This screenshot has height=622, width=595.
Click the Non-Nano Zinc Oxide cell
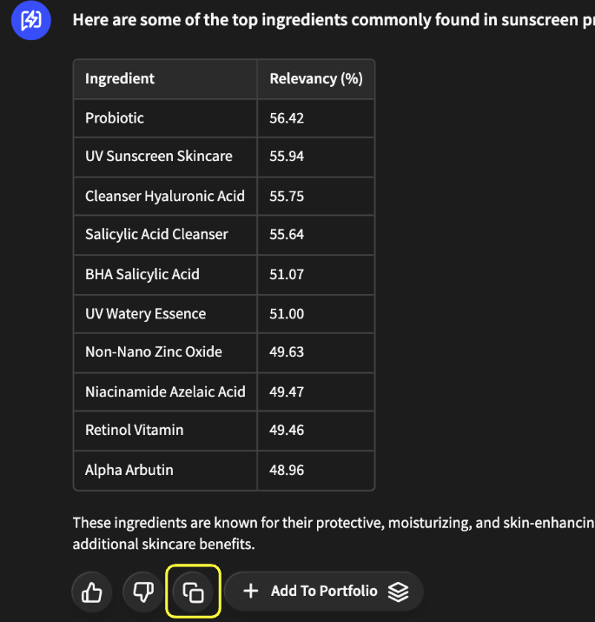coord(154,352)
